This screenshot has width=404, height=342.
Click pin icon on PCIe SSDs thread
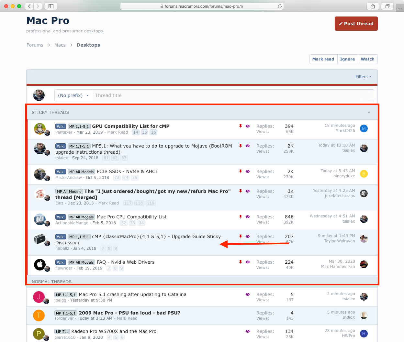(241, 171)
